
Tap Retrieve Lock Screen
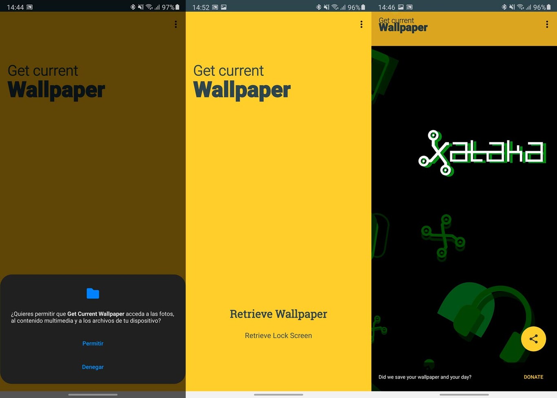[x=278, y=335]
